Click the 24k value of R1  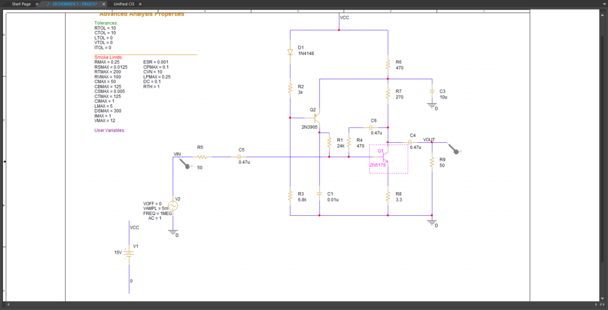(341, 146)
